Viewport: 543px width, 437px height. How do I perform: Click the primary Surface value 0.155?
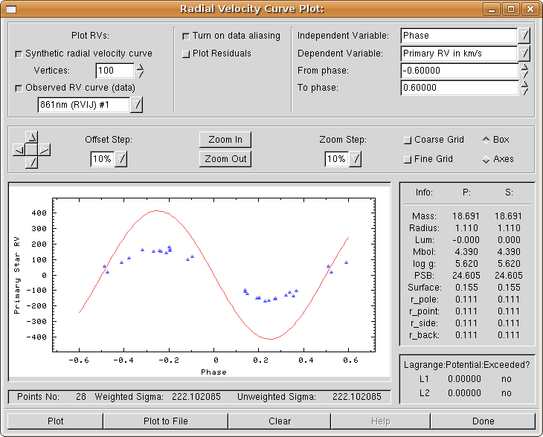click(x=466, y=288)
